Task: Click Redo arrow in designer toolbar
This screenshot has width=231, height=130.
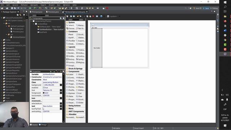Action: point(80,16)
